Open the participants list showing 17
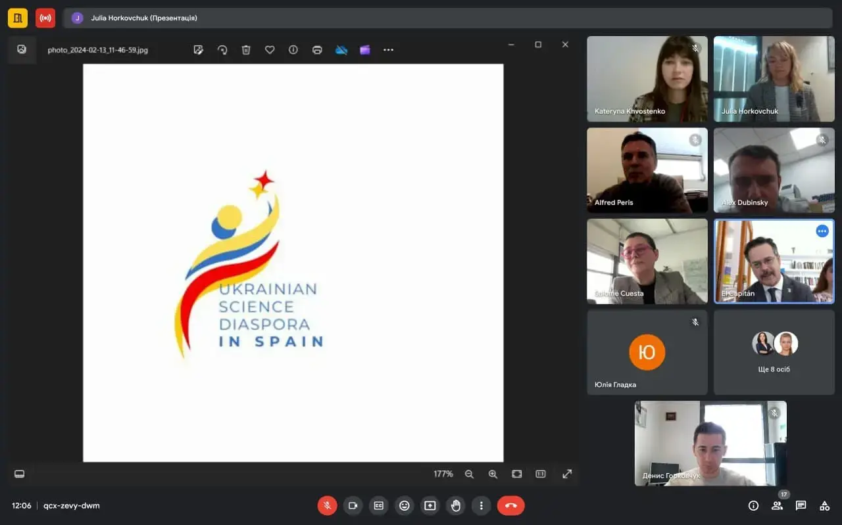The image size is (842, 525). (x=777, y=505)
